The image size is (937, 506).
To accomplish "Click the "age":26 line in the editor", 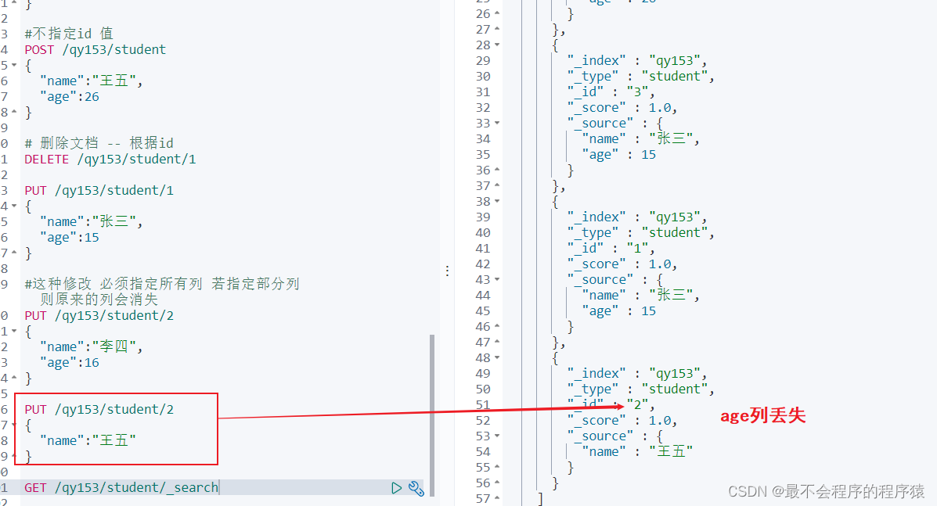I will pos(70,97).
